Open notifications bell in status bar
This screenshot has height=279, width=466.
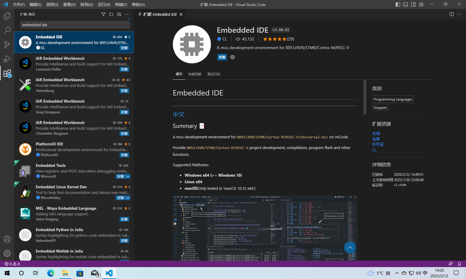pos(459,264)
